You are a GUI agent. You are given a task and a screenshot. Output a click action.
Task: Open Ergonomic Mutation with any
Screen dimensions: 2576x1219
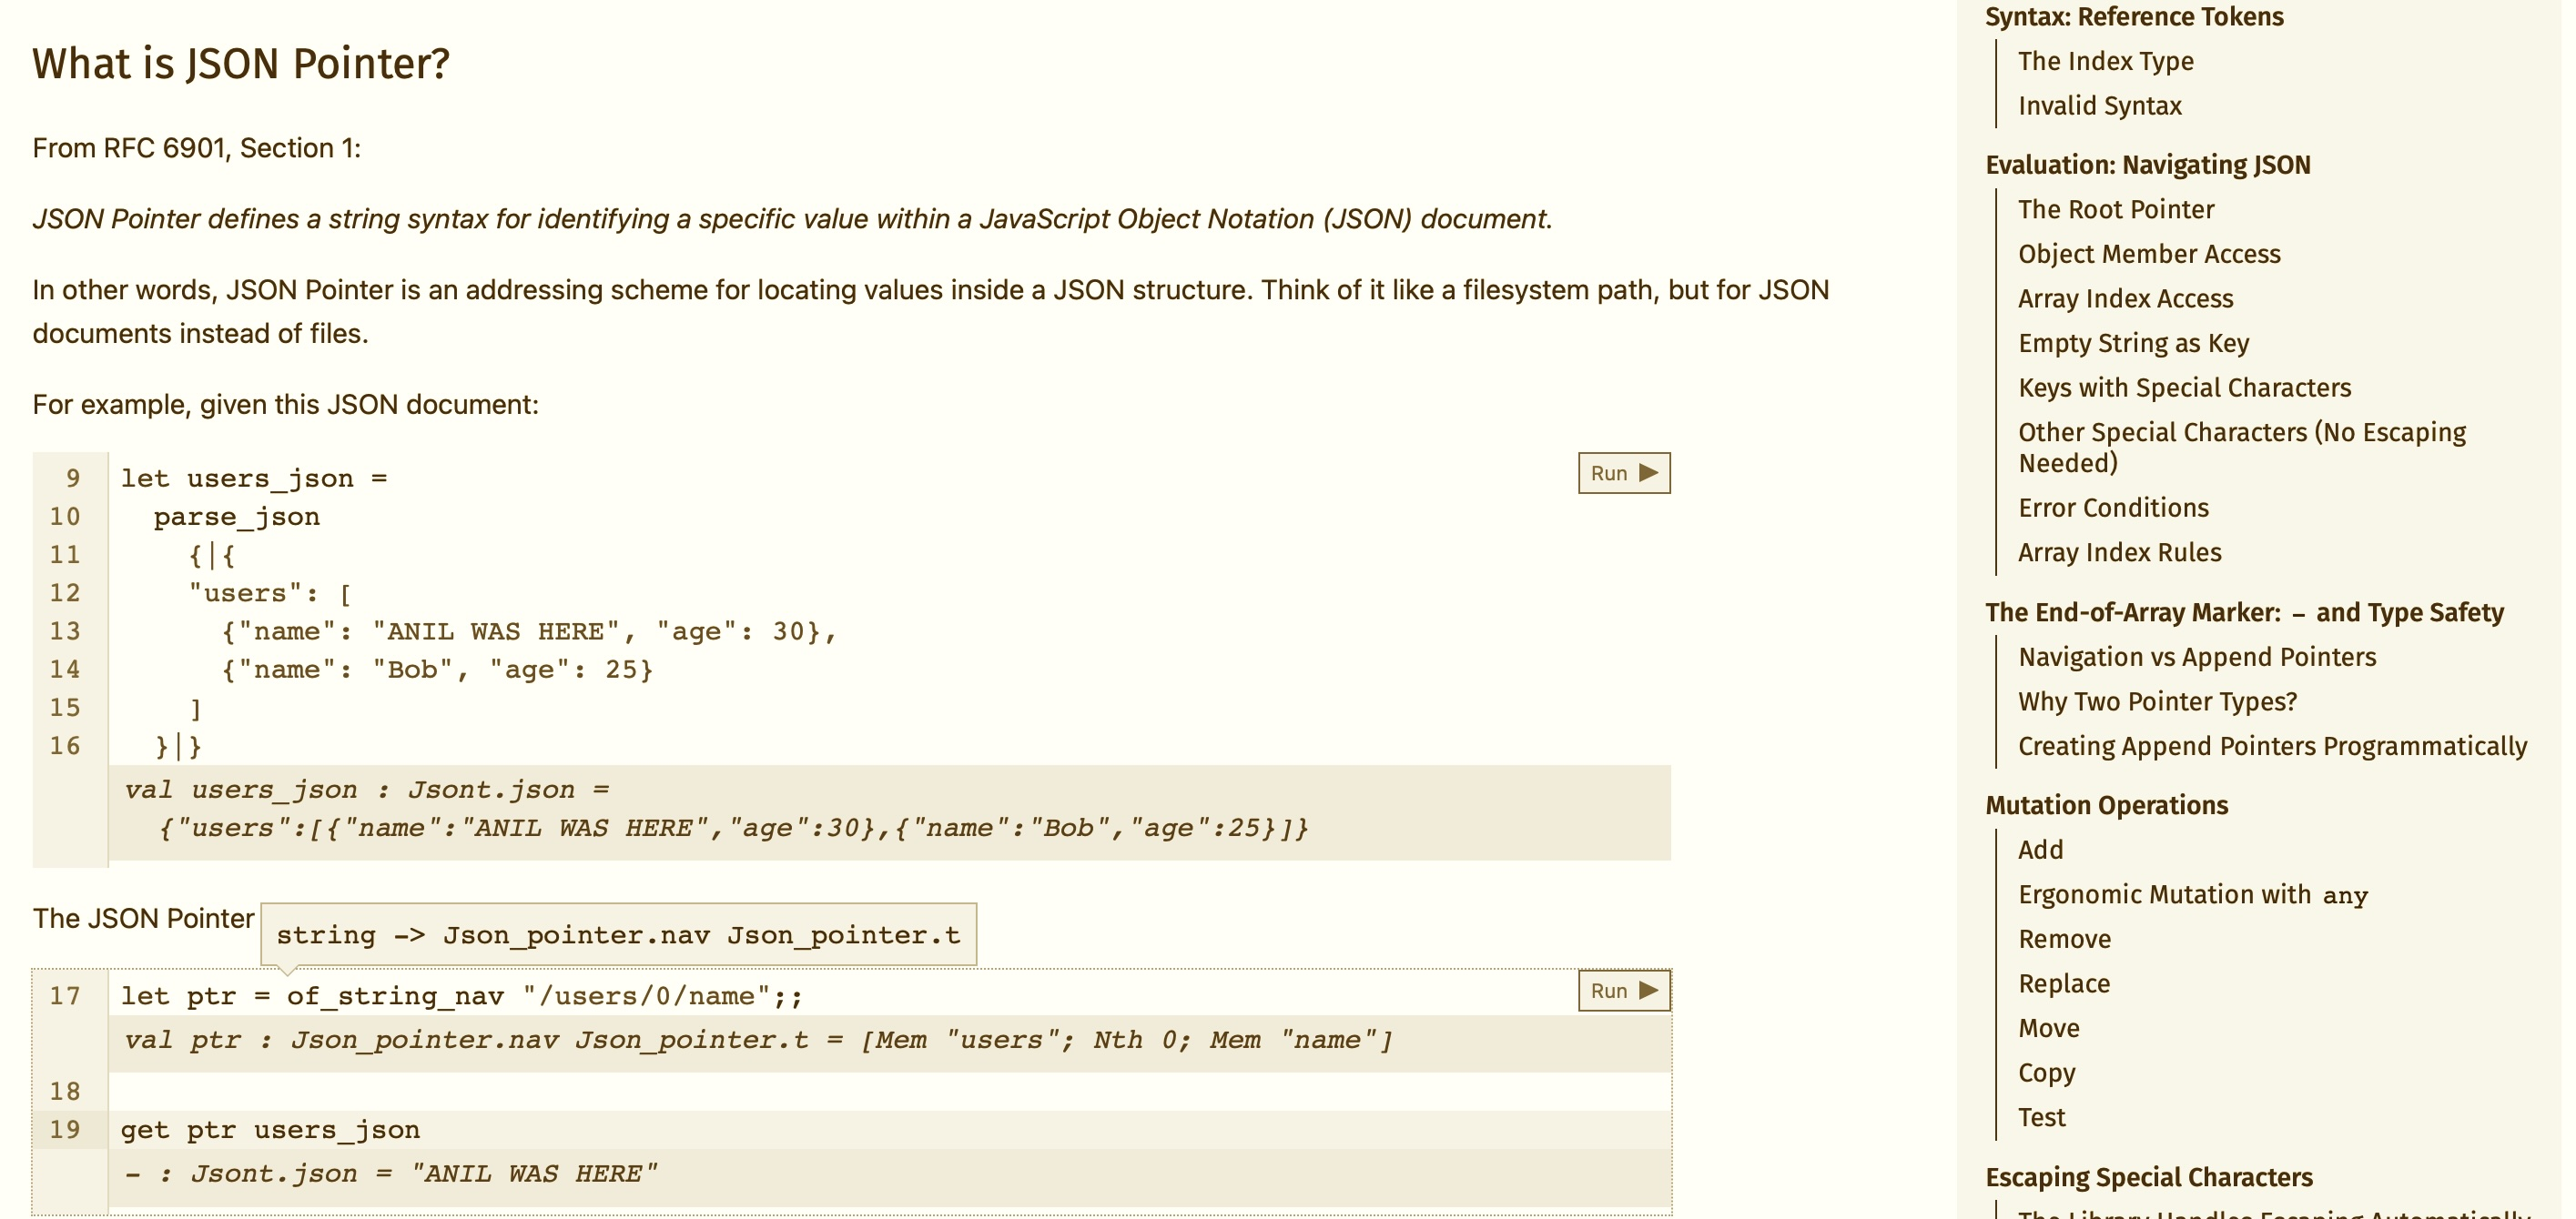pyautogui.click(x=2191, y=893)
